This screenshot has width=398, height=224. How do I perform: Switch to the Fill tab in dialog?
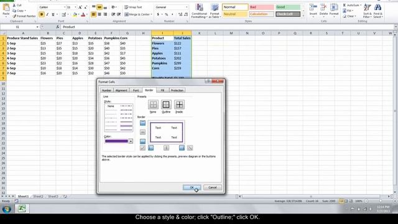pos(162,90)
